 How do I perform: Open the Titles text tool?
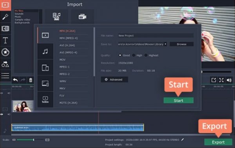coord(5,40)
